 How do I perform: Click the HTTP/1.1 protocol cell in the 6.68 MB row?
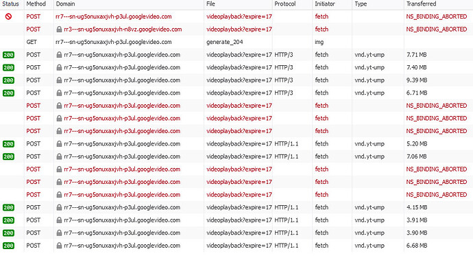pos(287,246)
